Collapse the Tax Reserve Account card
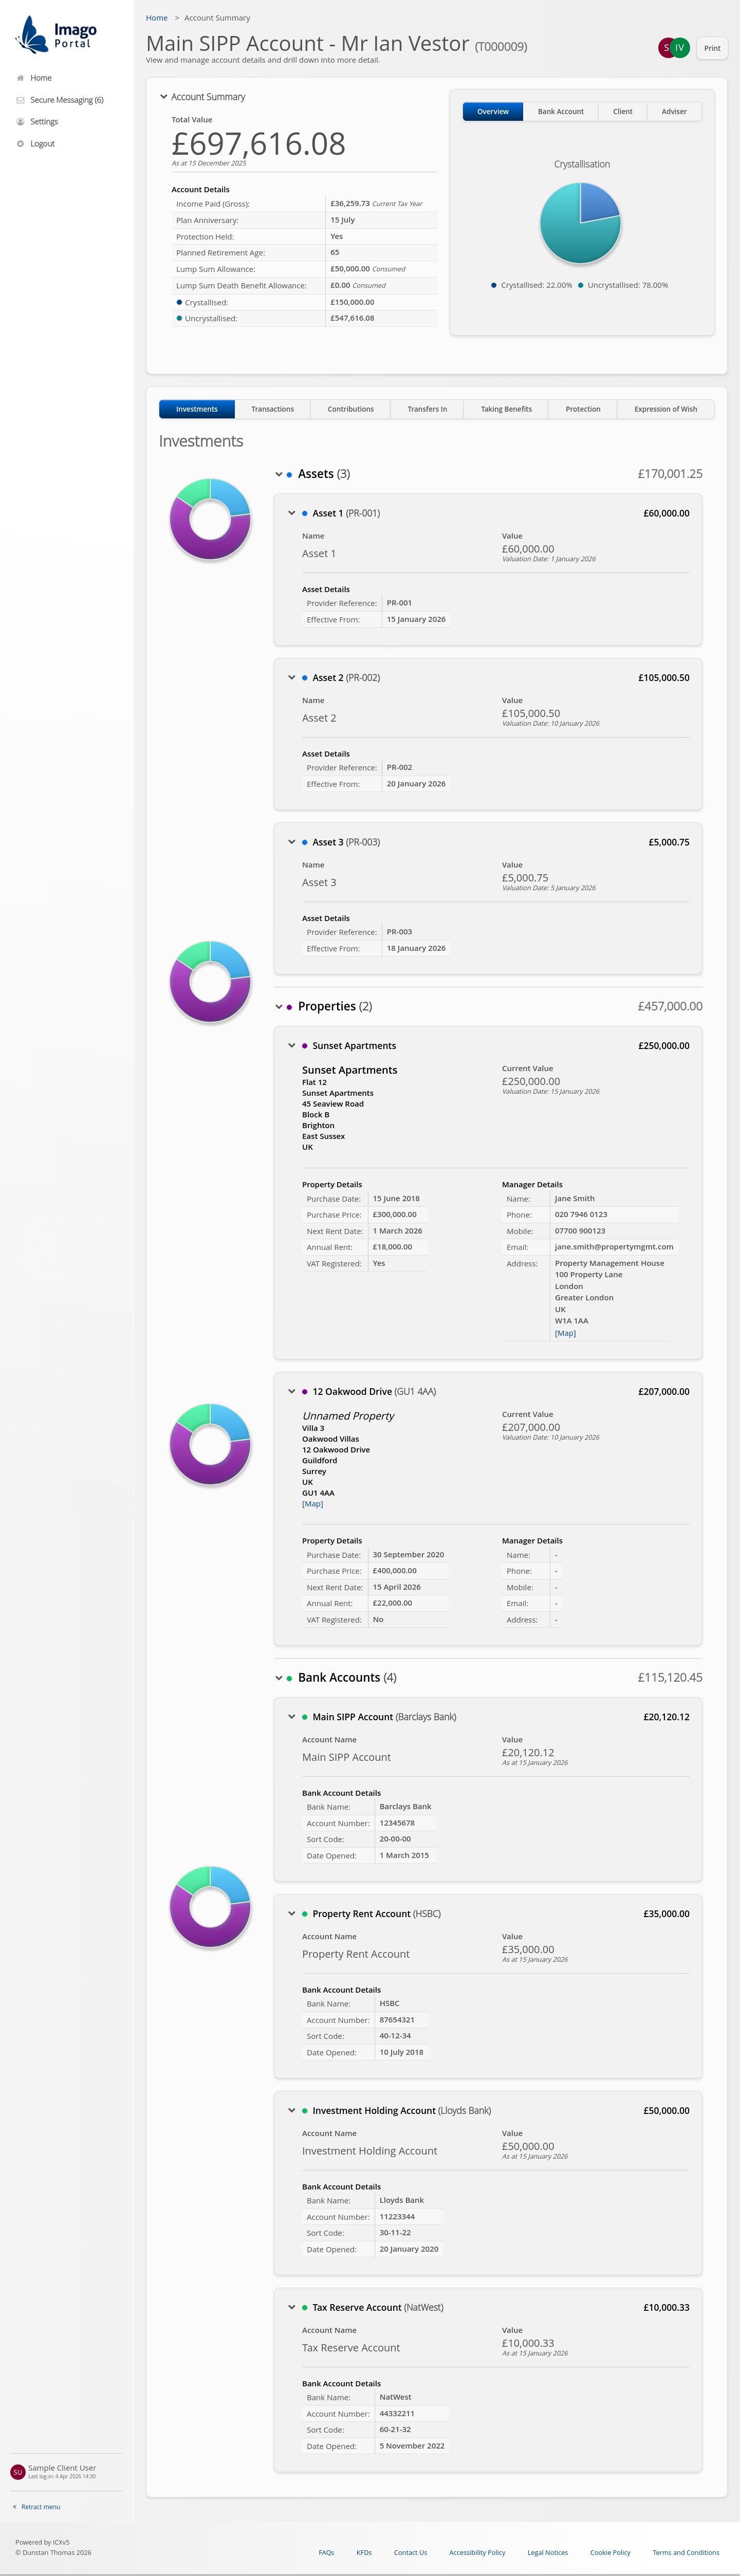Screen dimensions: 740x2576 (x=292, y=2307)
